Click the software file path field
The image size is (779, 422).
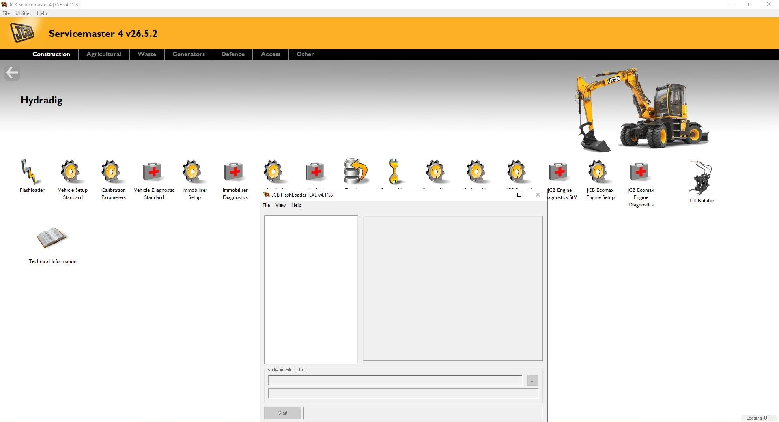click(395, 380)
